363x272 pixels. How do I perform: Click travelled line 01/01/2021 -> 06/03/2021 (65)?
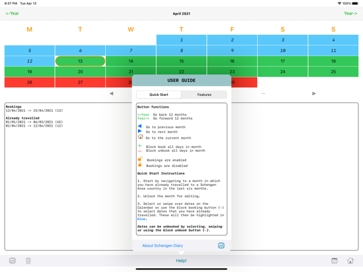pyautogui.click(x=34, y=122)
